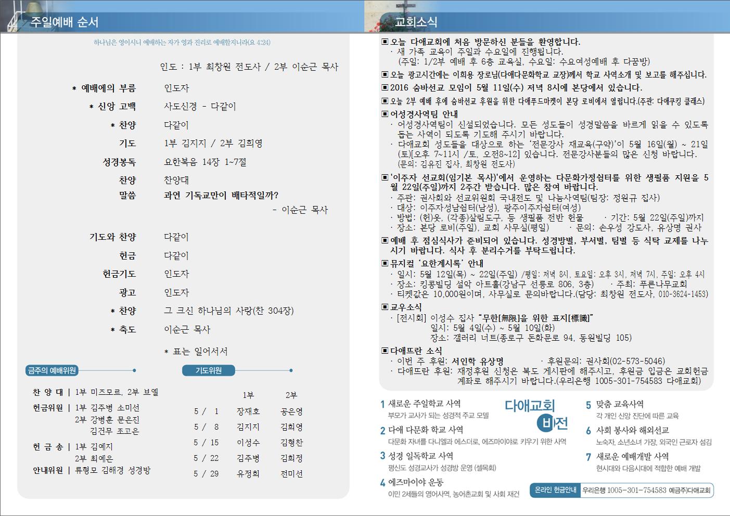Click the square bullet before 어성경사역팀 안내
Screen dimensions: 730x516
pos(385,114)
